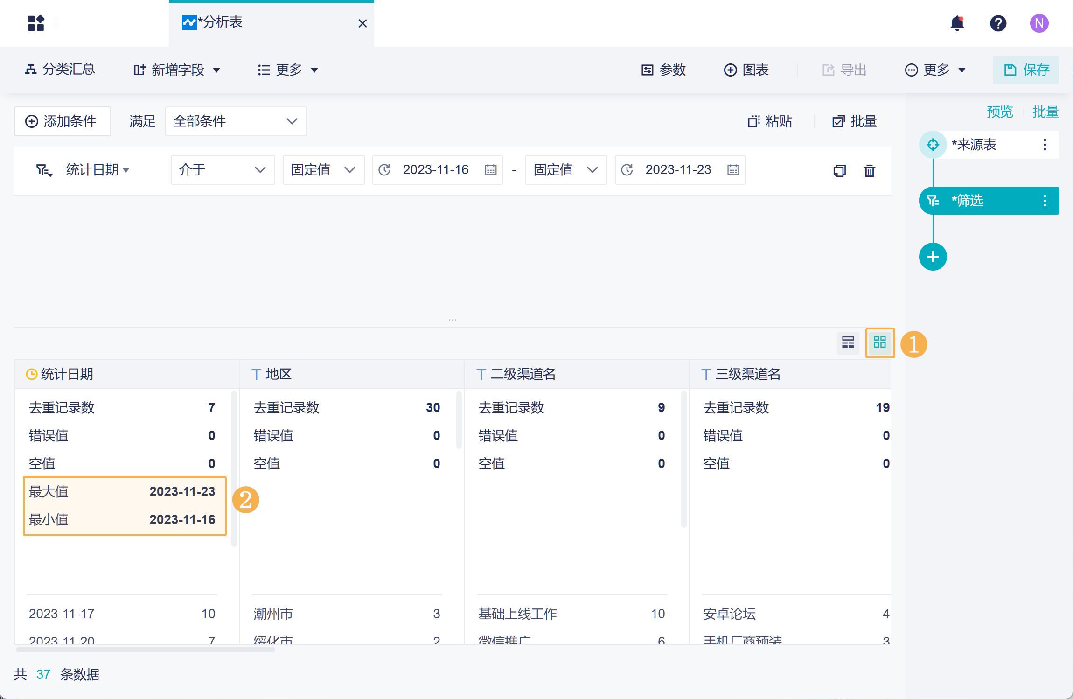Switch to card statistics view
1073x699 pixels.
tap(879, 343)
